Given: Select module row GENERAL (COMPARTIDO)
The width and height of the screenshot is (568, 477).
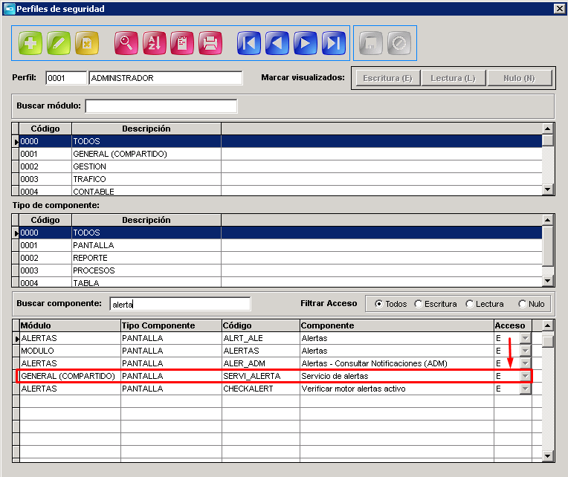Looking at the screenshot, I should [281, 154].
